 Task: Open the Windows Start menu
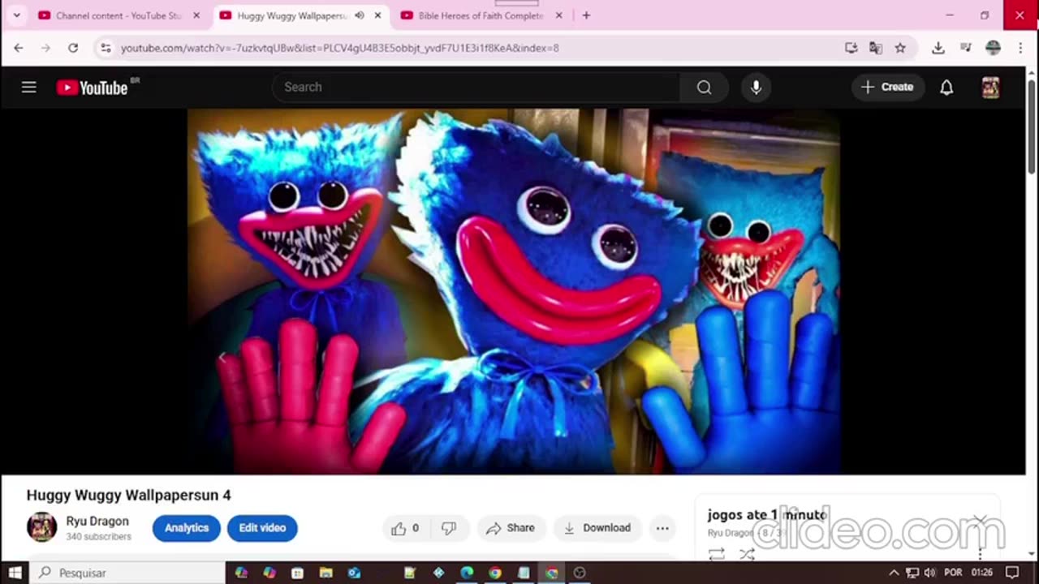(15, 573)
